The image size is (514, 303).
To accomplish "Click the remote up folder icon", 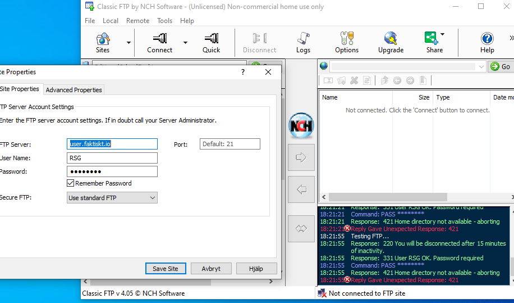I will (384, 80).
